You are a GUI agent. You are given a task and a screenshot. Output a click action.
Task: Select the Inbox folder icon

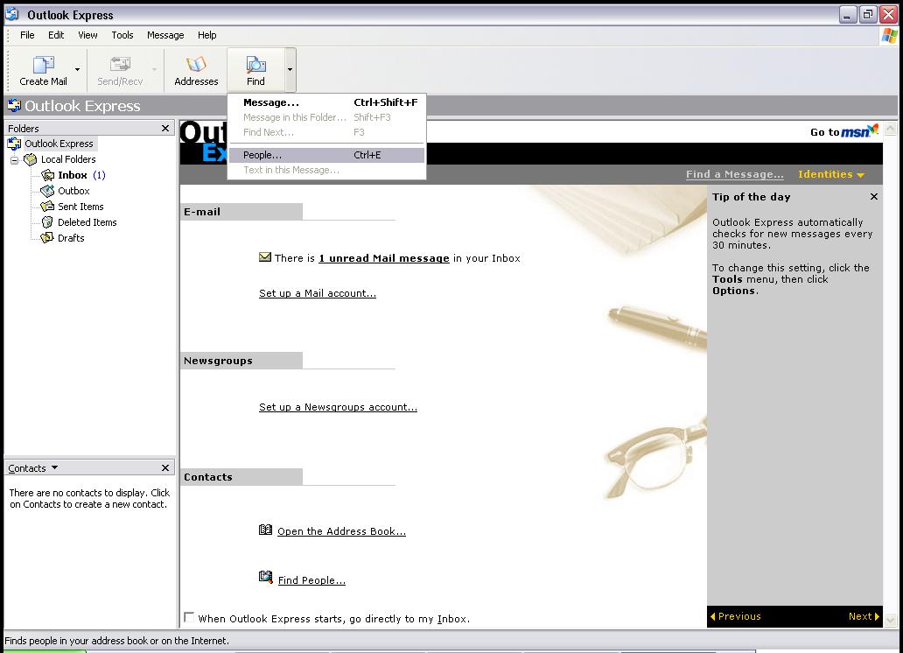(x=47, y=175)
